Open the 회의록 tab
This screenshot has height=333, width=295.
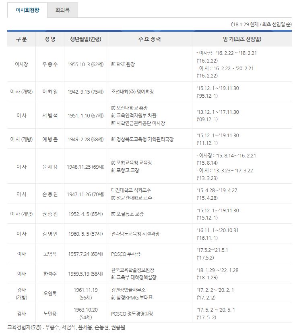click(62, 10)
